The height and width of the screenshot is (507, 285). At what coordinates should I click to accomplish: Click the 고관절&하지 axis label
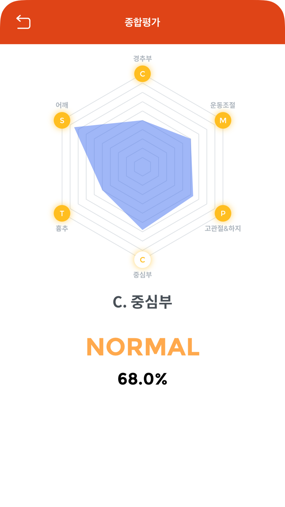pyautogui.click(x=223, y=229)
